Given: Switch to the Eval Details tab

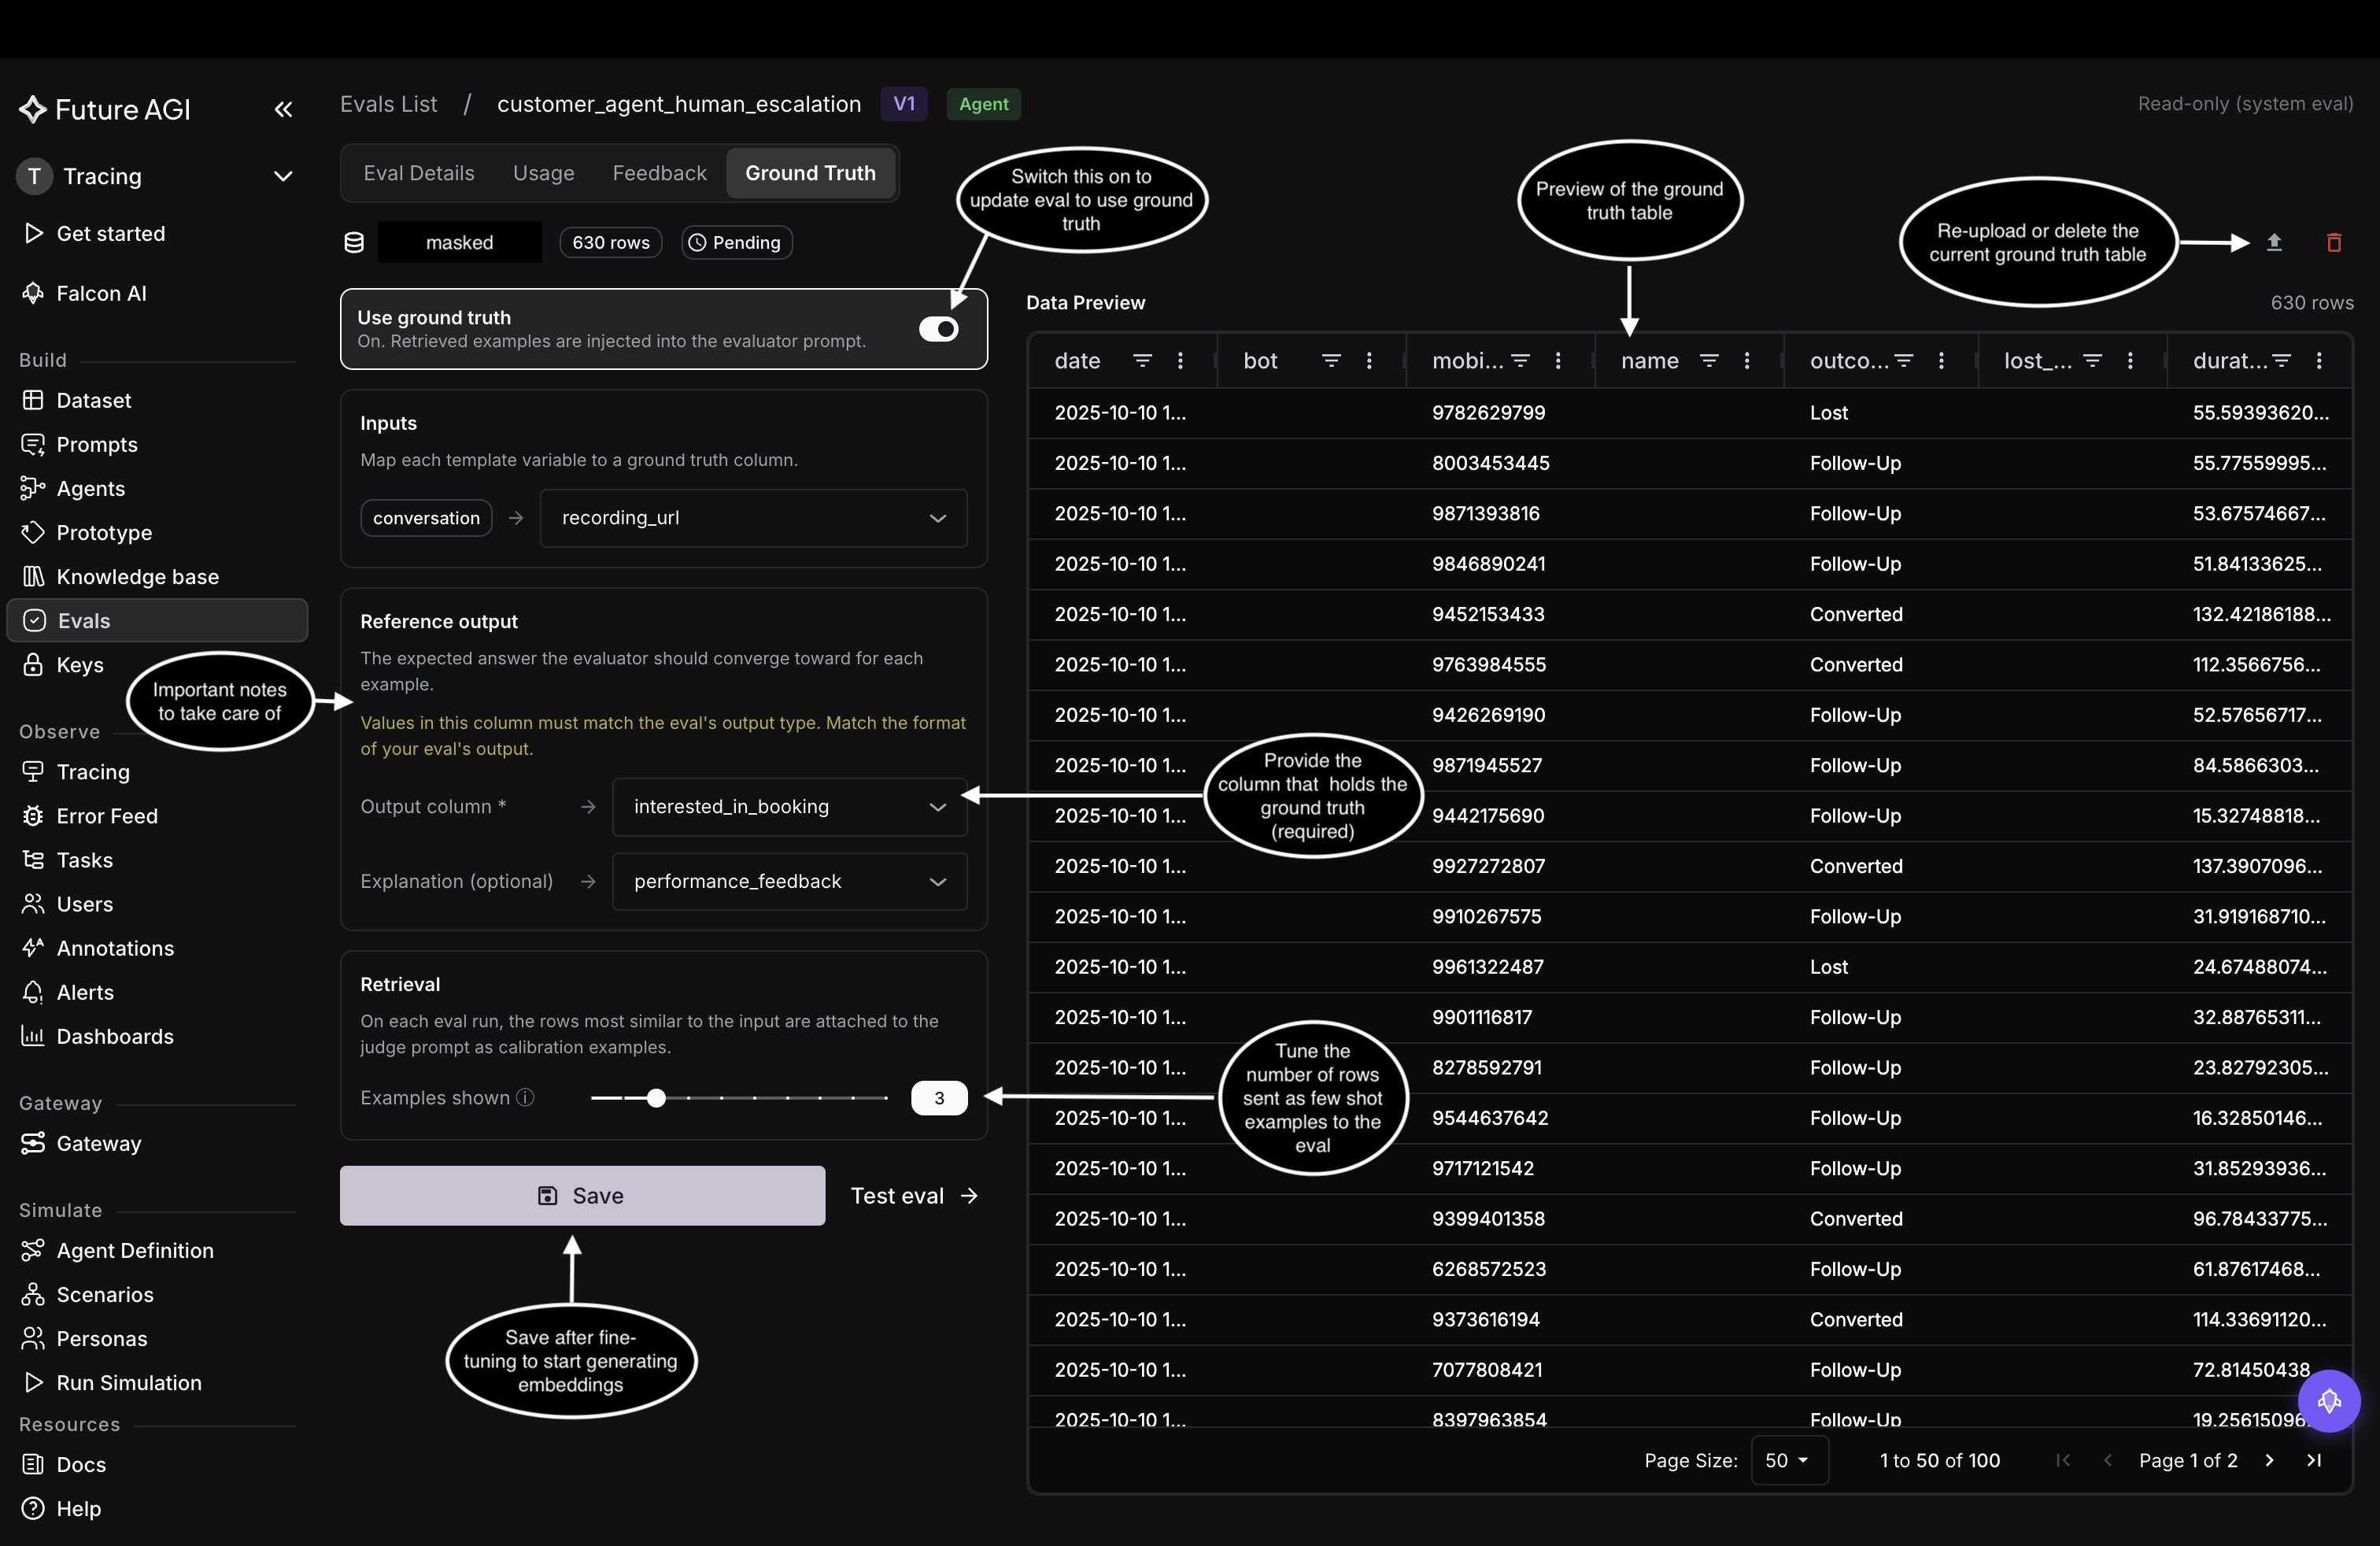Looking at the screenshot, I should [419, 173].
